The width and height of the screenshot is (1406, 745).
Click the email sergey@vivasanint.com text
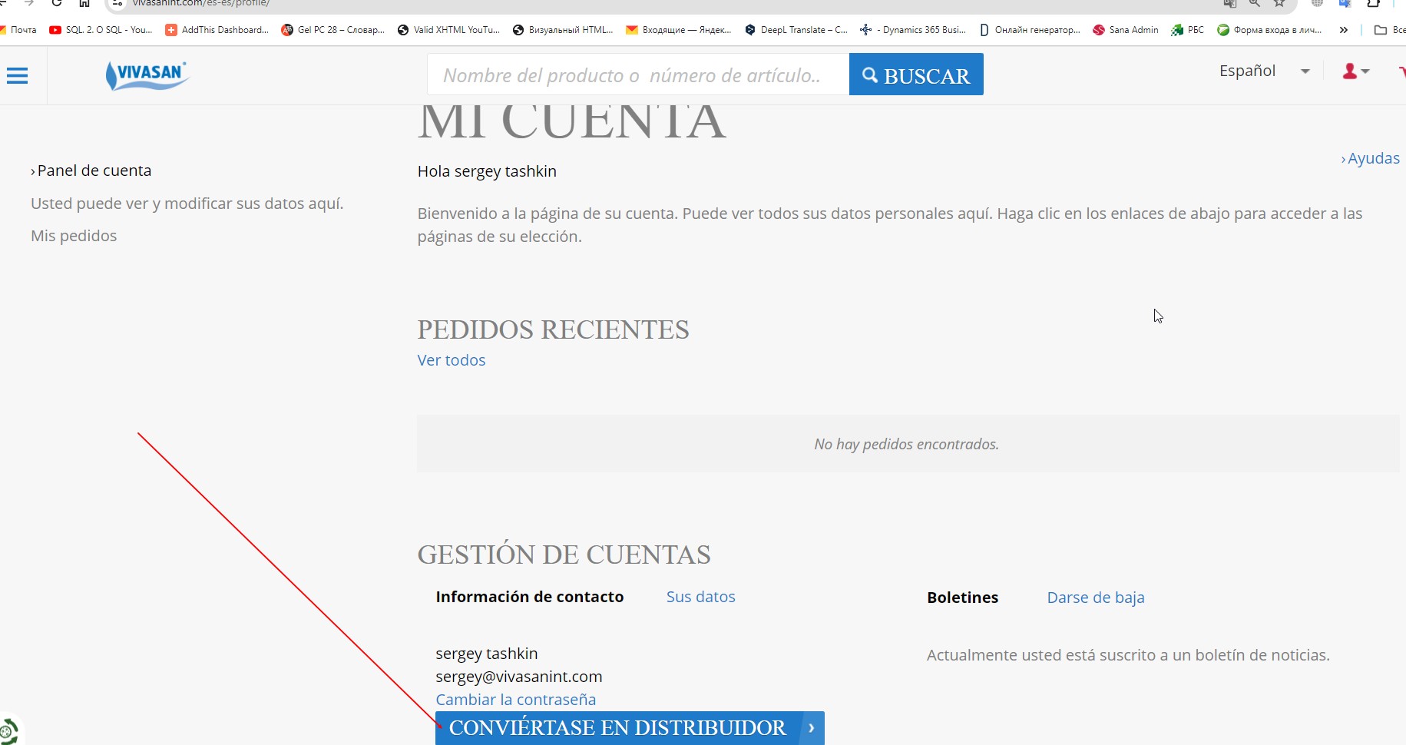(x=519, y=677)
